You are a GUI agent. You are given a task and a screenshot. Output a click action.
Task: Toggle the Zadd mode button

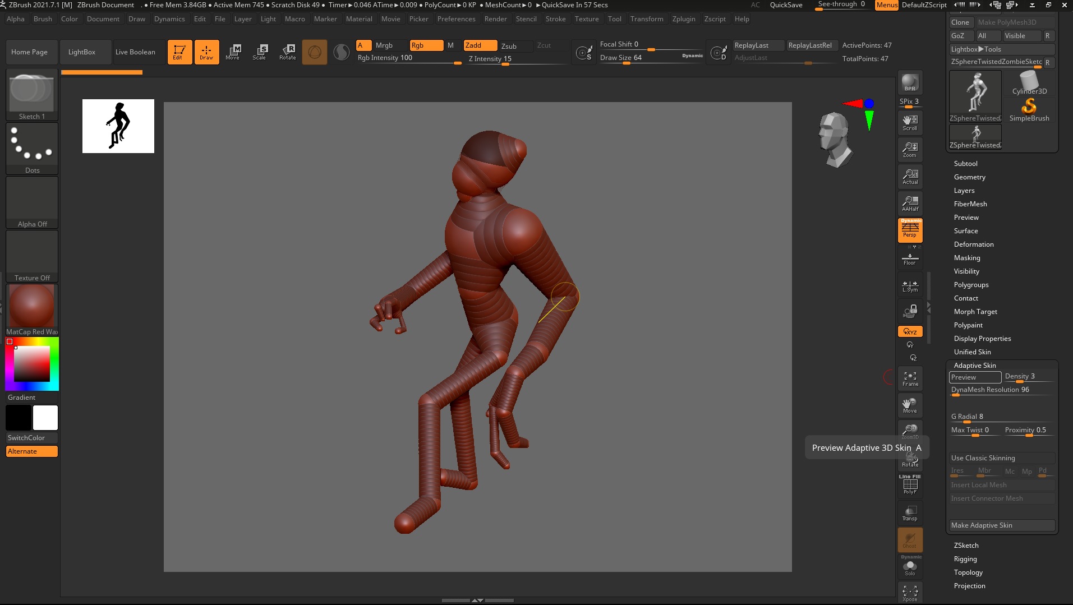tap(480, 45)
